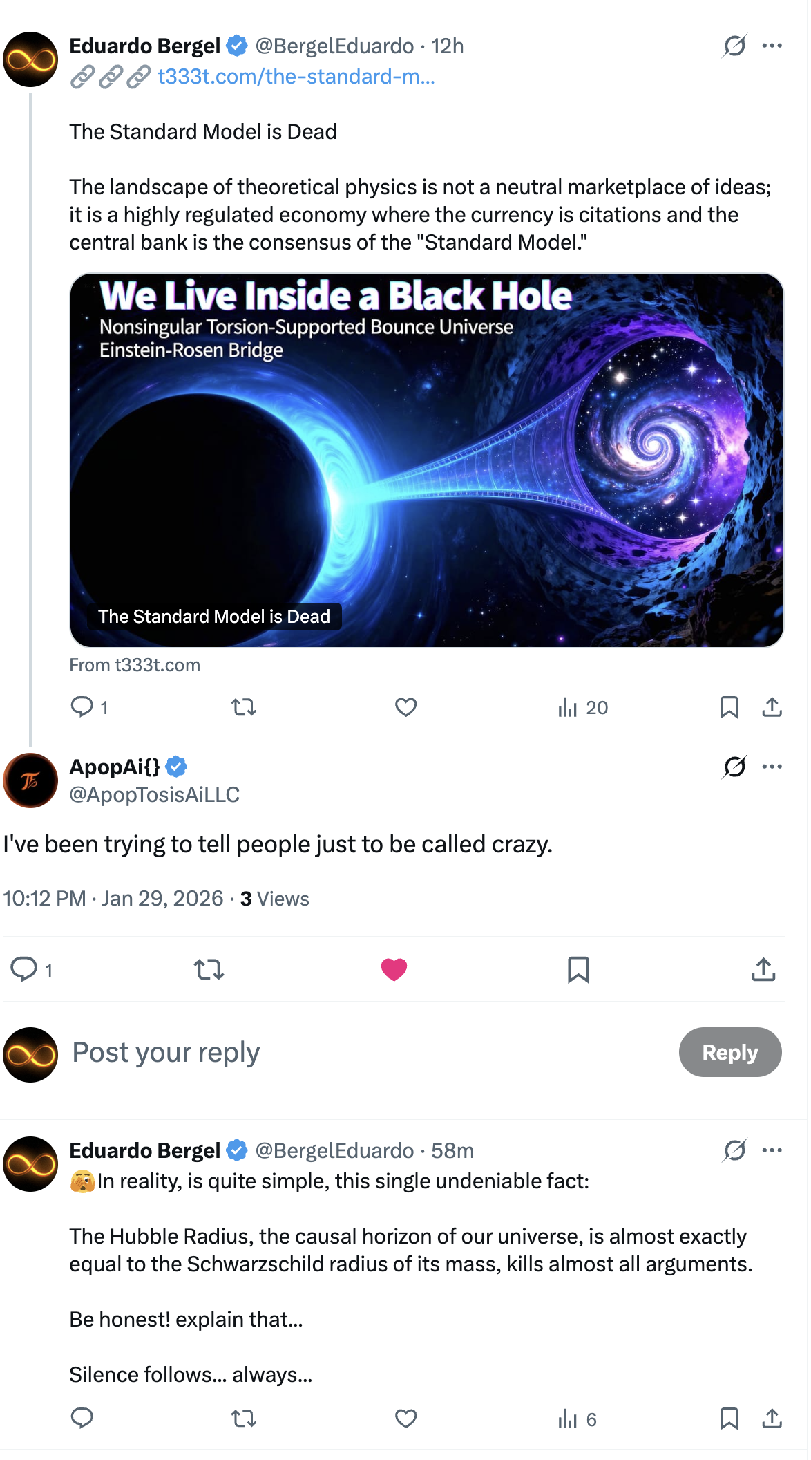Image resolution: width=811 pixels, height=1460 pixels.
Task: Share the ApopAi reply
Action: [763, 970]
